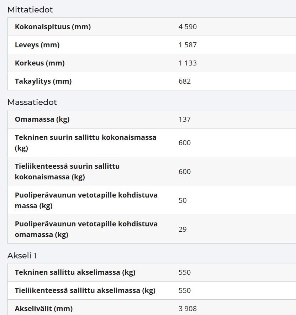Click the Omamassa value 137
The image size is (296, 315).
point(185,119)
